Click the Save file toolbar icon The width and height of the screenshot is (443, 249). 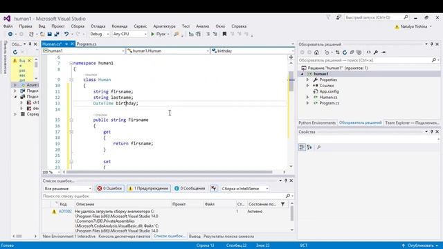(49, 34)
